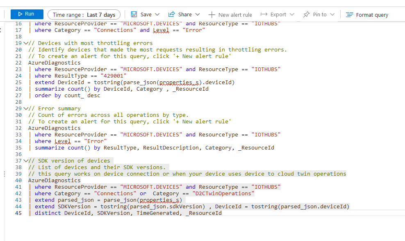The height and width of the screenshot is (241, 405).
Task: Click "D2CTwinOperations" string on line 42
Action: (x=223, y=193)
